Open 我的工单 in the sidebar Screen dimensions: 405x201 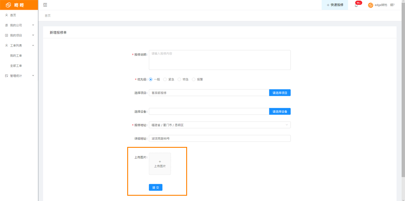pyautogui.click(x=16, y=55)
